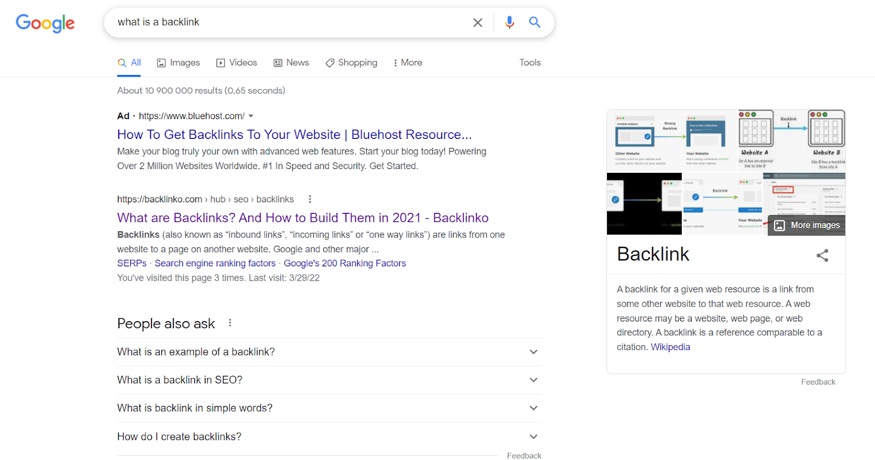
Task: Expand 'What is backlink in simple words?'
Action: point(329,408)
